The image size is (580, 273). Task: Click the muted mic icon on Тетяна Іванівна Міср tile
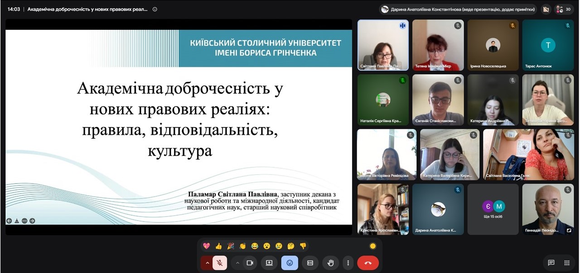coord(458,26)
